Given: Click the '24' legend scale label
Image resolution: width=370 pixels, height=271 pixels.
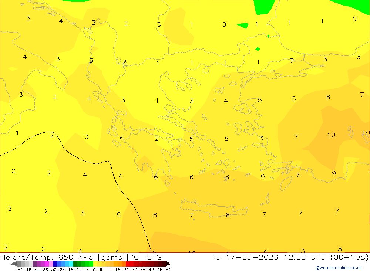Looking at the screenshot, I should pos(126,270).
